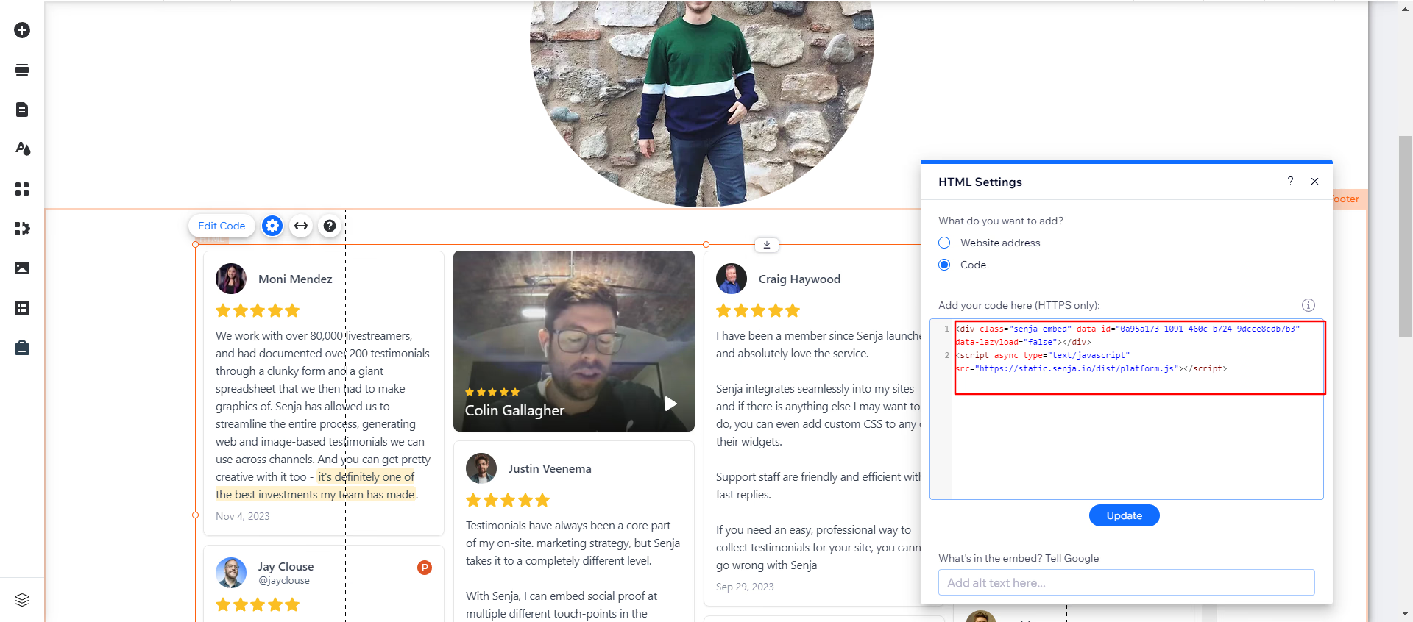
Task: Click the HTML Settings title
Action: coord(980,182)
